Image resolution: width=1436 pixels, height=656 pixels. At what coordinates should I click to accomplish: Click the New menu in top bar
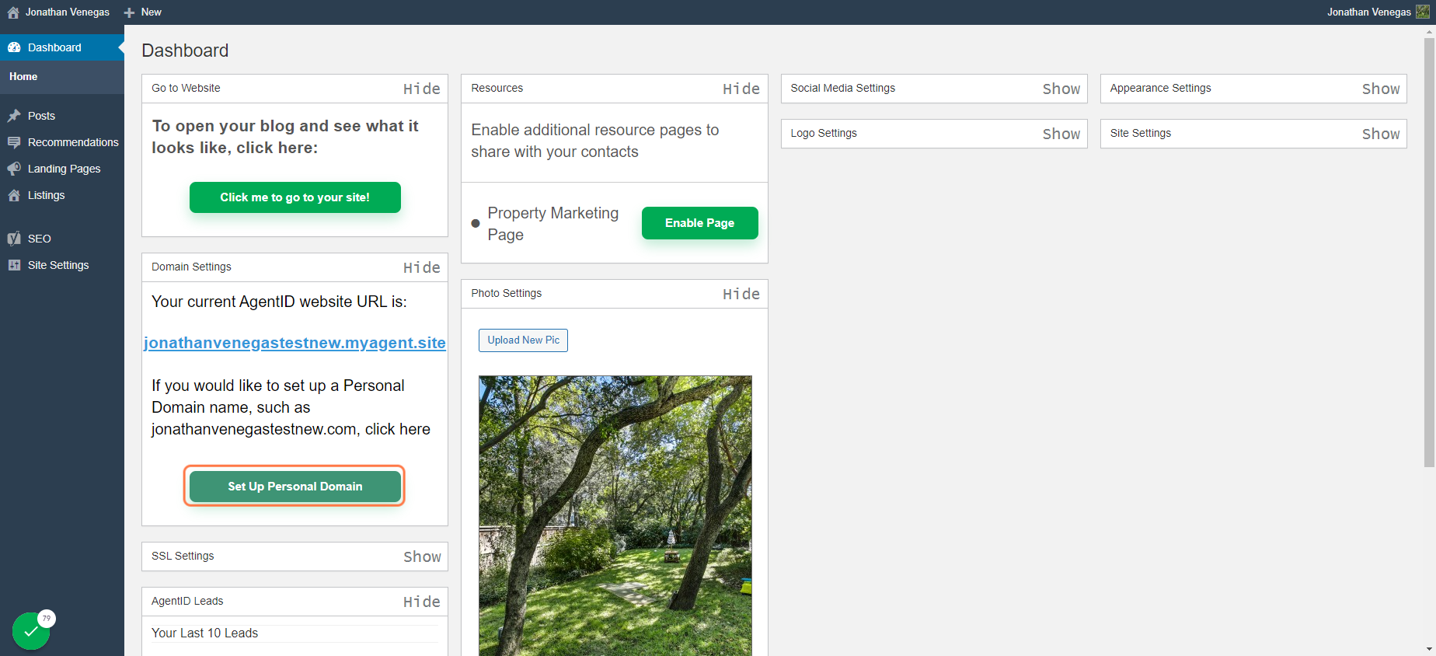tap(143, 12)
